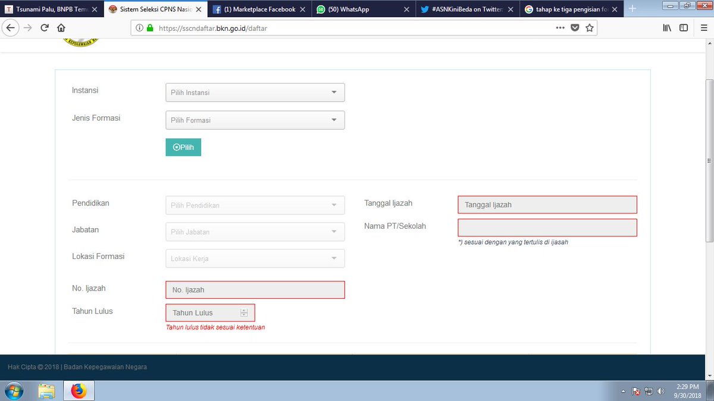The width and height of the screenshot is (714, 401).
Task: Click the network tray icon
Action: (649, 391)
